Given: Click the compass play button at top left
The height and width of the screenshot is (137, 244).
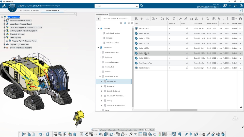Looking at the screenshot, I should [x=12, y=7].
